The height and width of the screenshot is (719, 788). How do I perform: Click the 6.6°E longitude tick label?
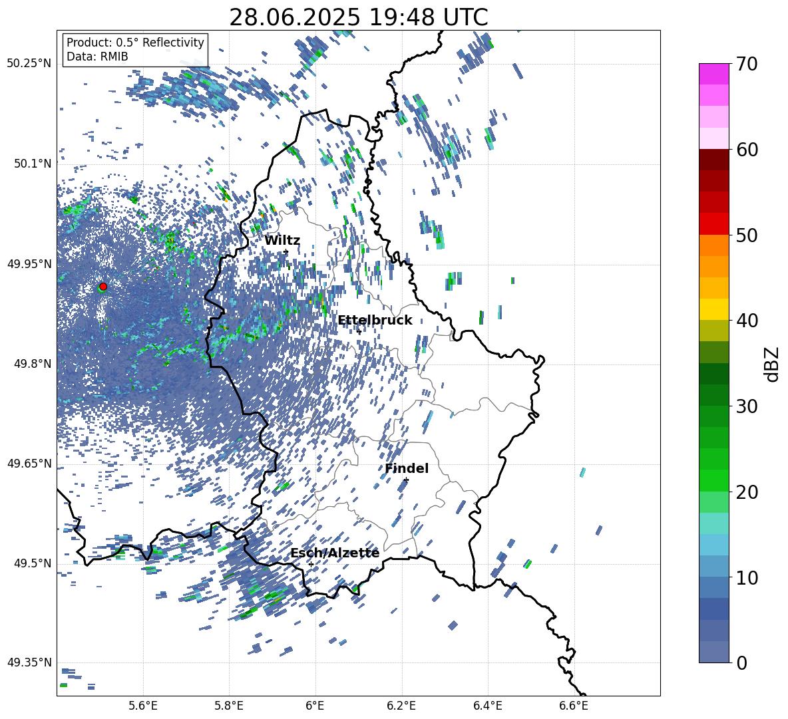point(574,706)
